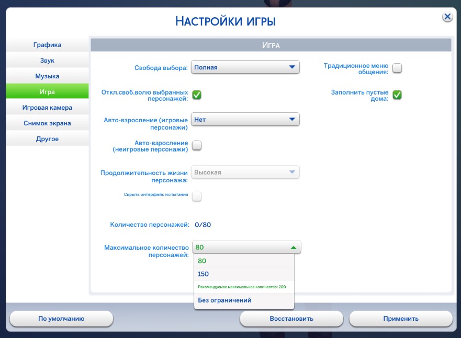This screenshot has height=338, width=461.
Task: Uncheck Заполнить пустые дома checkbox
Action: tap(397, 95)
